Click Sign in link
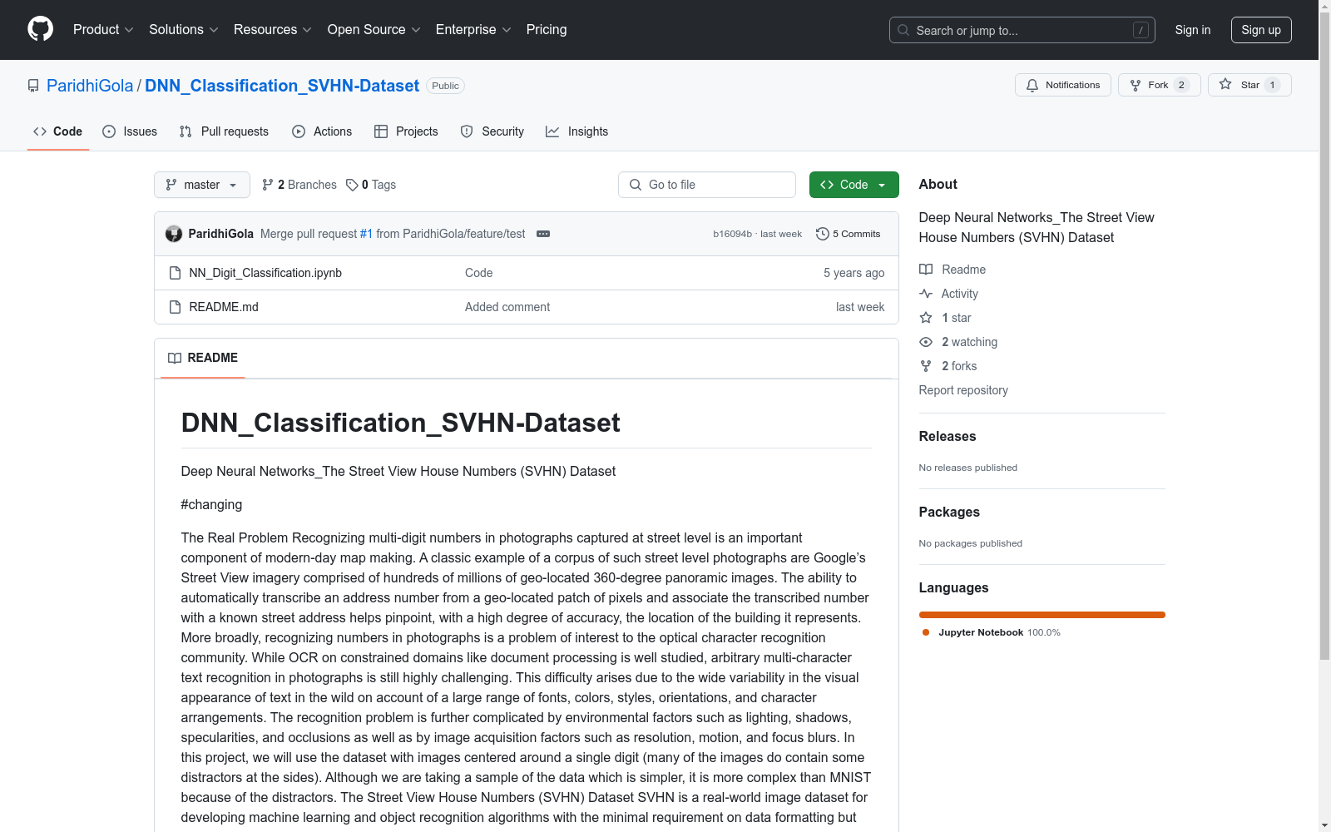The width and height of the screenshot is (1331, 832). 1192,30
